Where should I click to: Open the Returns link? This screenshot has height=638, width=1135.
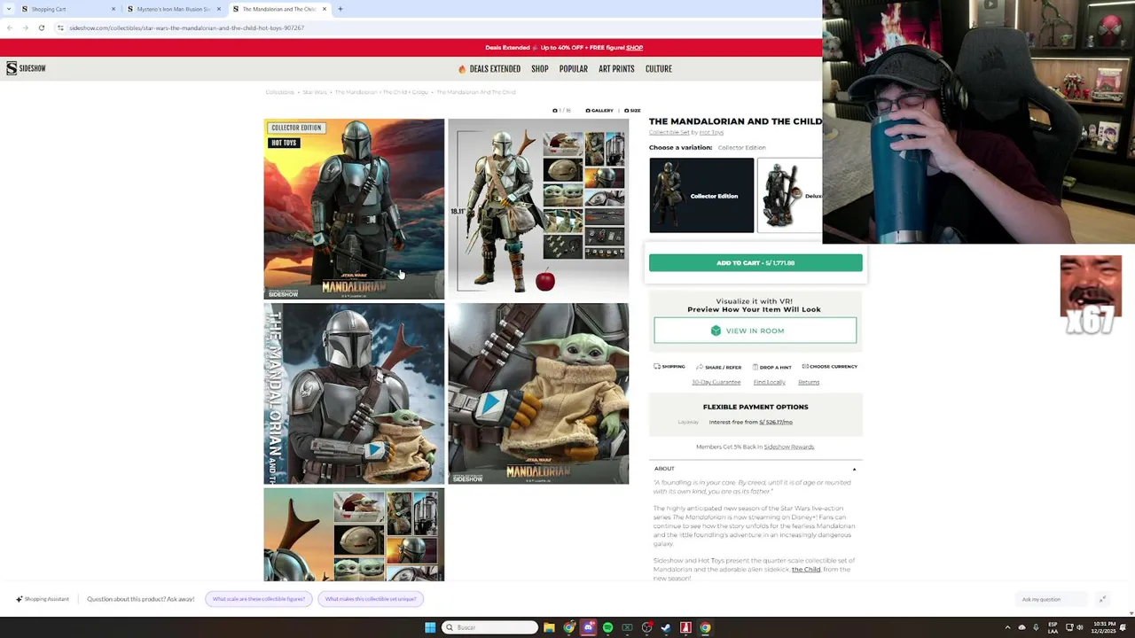[809, 382]
